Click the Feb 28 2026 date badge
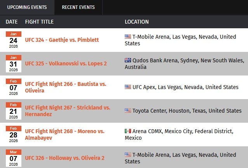This screenshot has width=248, height=168. pyautogui.click(x=13, y=134)
